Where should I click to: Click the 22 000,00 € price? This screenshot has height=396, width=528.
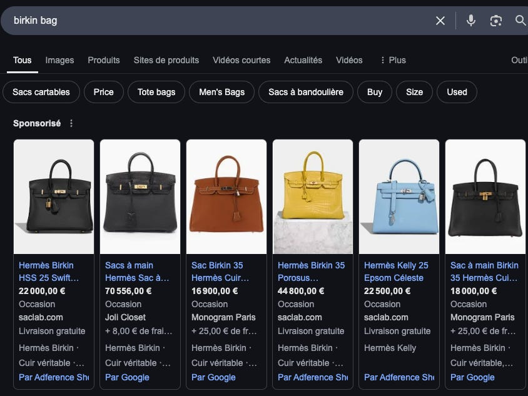42,291
